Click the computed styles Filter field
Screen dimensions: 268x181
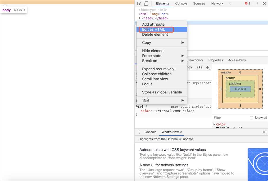point(230,118)
